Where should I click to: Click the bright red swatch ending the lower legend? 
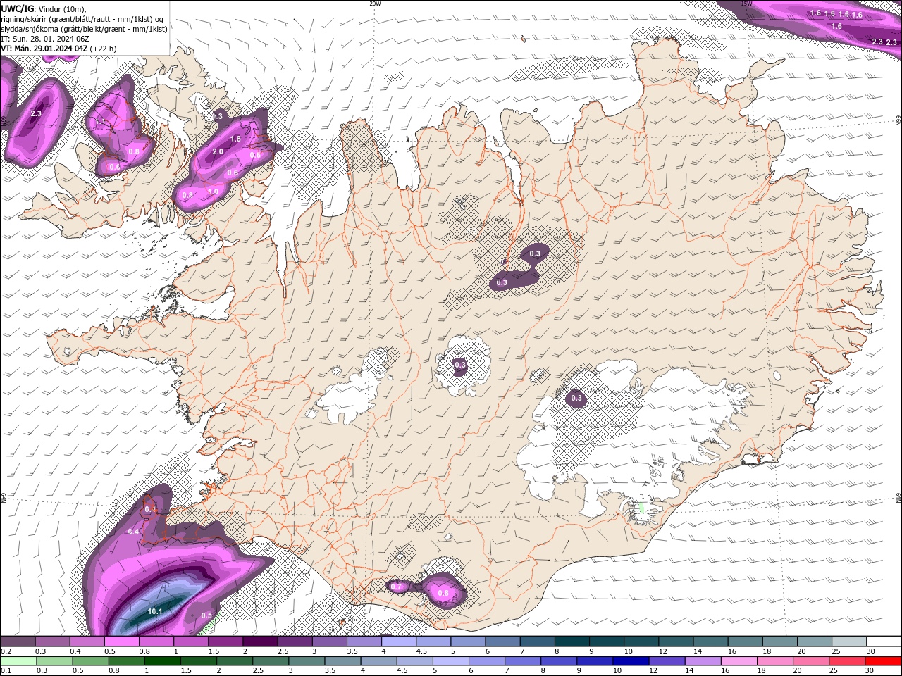(884, 661)
